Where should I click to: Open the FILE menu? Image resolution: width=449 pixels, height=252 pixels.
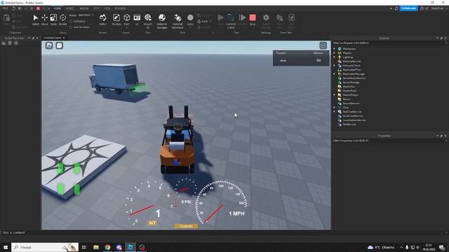click(x=5, y=8)
